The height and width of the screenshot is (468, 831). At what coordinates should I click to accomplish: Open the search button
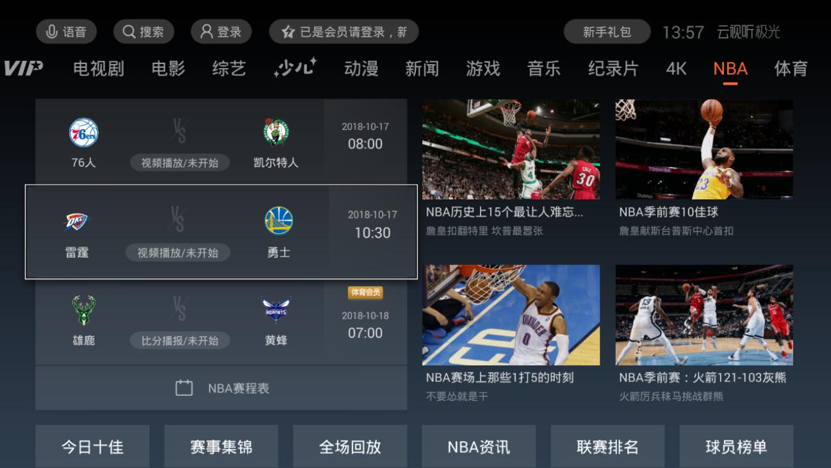pyautogui.click(x=144, y=31)
